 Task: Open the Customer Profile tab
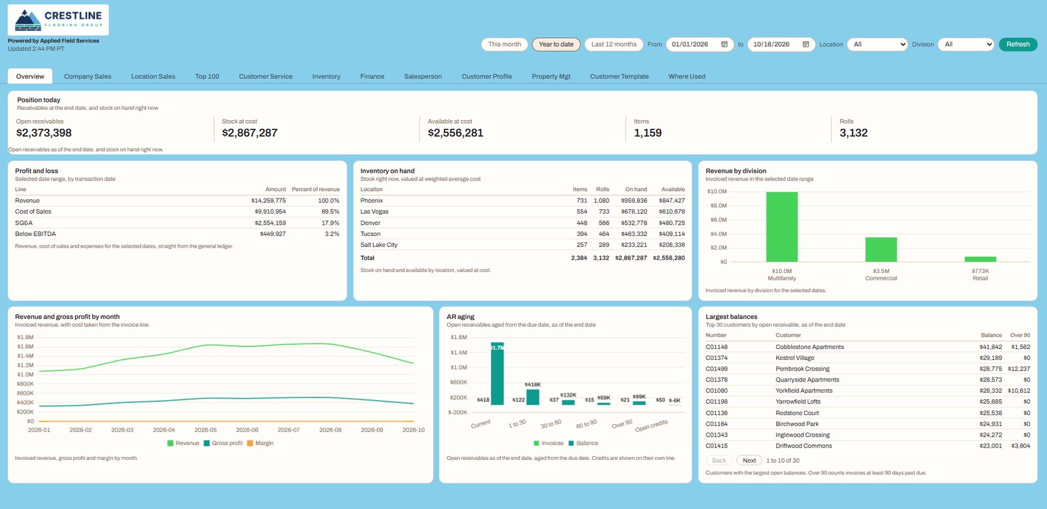tap(487, 76)
